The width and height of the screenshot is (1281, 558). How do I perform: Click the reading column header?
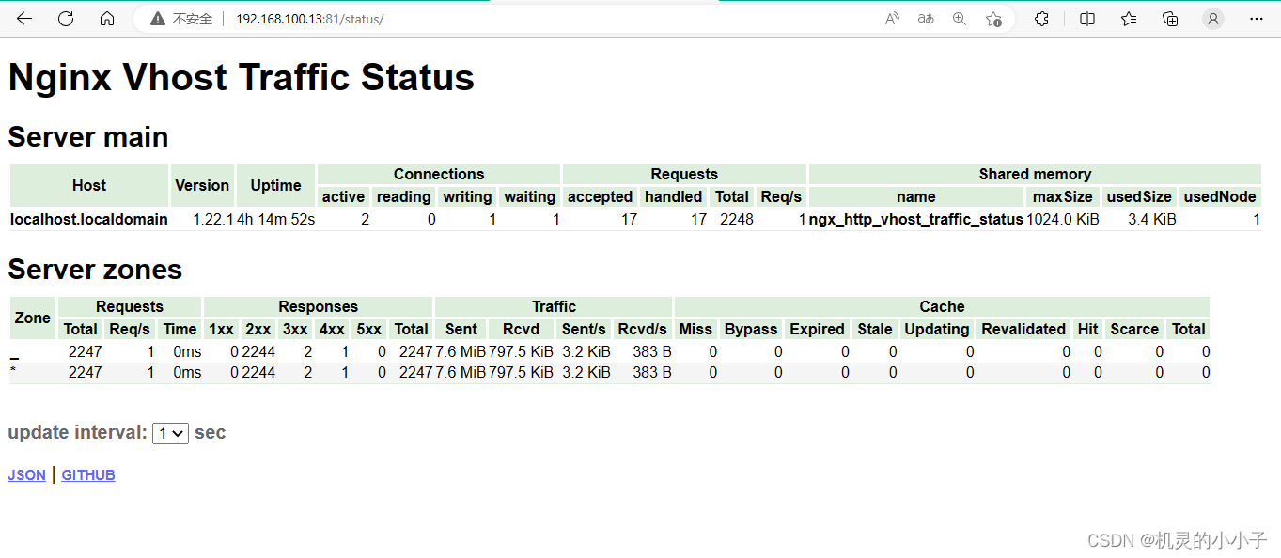[403, 196]
